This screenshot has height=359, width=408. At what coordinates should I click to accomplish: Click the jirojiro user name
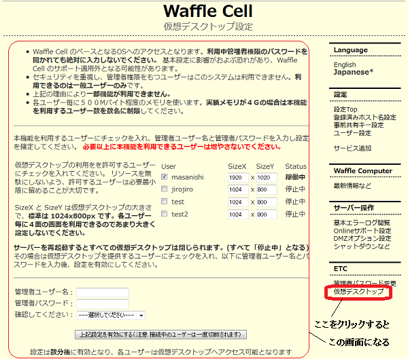point(182,189)
